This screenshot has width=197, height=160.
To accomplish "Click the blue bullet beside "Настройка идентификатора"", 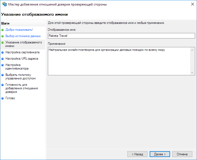I will [x=2, y=65].
